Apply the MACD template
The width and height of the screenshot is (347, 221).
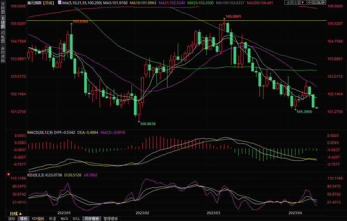64,219
